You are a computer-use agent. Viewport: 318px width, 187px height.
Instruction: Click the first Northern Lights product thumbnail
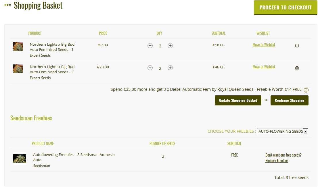pyautogui.click(x=18, y=47)
